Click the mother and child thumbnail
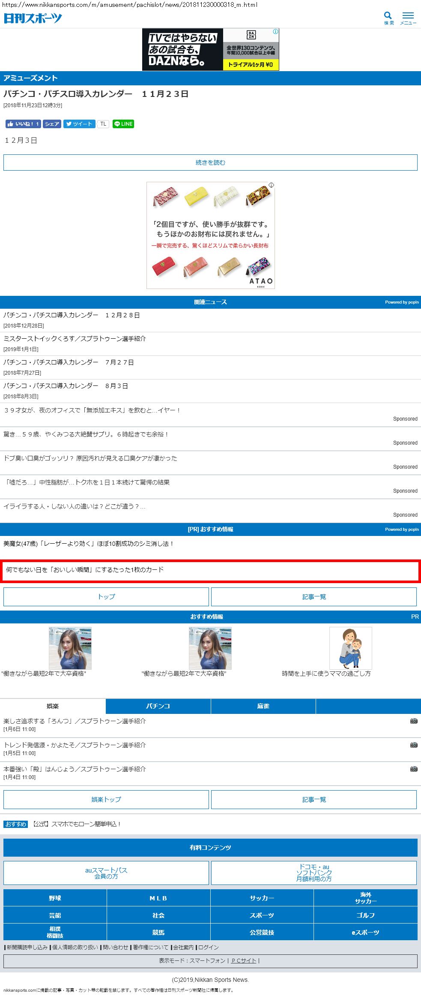The height and width of the screenshot is (996, 421). [x=350, y=648]
